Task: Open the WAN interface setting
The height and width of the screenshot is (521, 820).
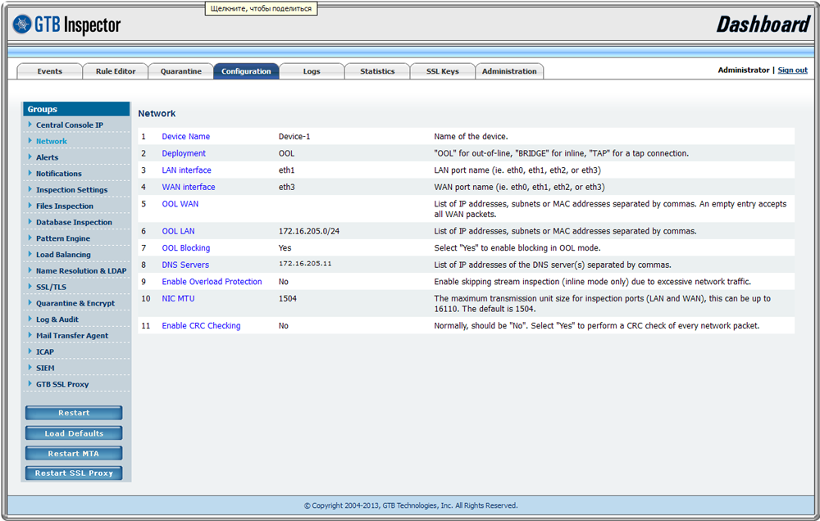Action: click(x=189, y=187)
